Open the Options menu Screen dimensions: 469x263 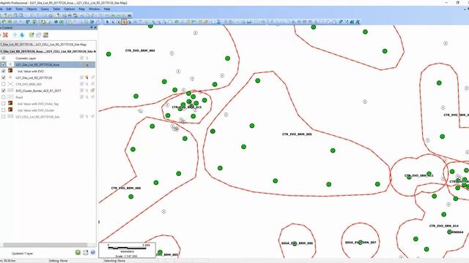70,9
